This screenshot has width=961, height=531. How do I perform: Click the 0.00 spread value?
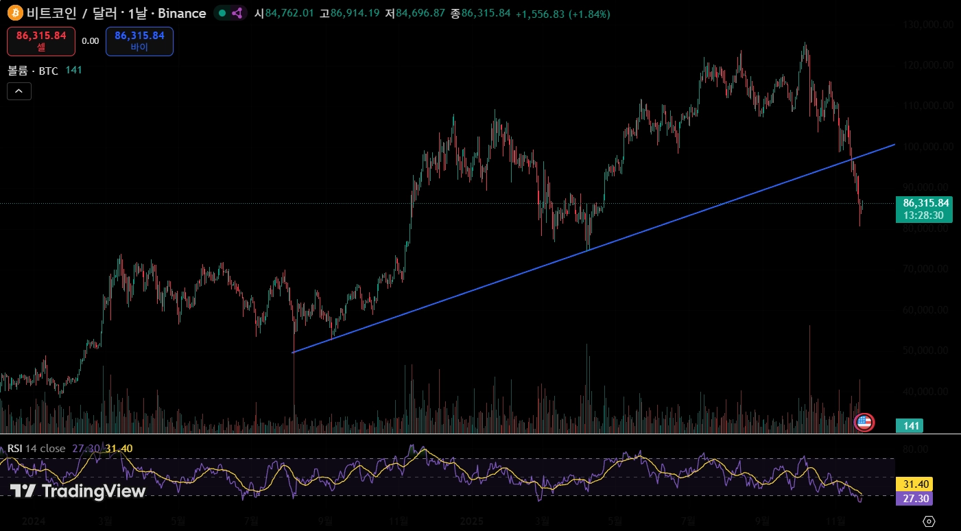pos(90,41)
